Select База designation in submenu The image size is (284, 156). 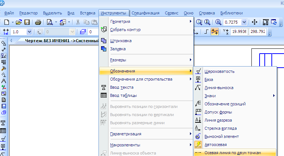point(235,79)
